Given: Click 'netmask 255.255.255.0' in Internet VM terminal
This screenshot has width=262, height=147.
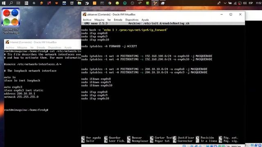Looking at the screenshot, I should (21, 97).
